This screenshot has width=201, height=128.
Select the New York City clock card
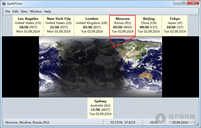(x=59, y=25)
